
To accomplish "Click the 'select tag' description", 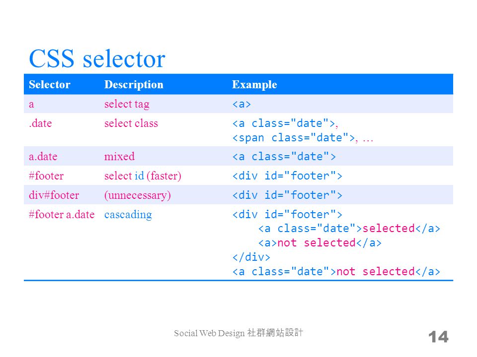I will click(127, 104).
